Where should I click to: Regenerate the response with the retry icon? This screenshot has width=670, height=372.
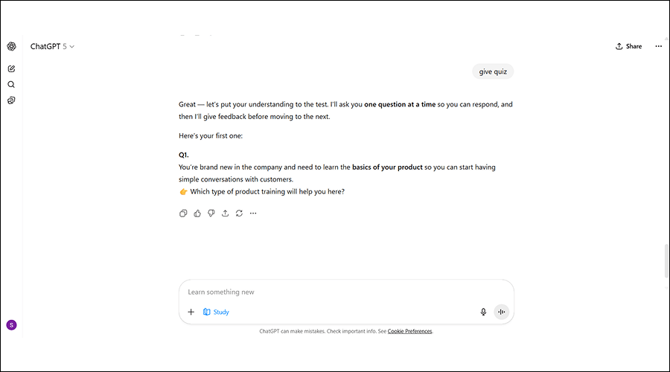(239, 214)
